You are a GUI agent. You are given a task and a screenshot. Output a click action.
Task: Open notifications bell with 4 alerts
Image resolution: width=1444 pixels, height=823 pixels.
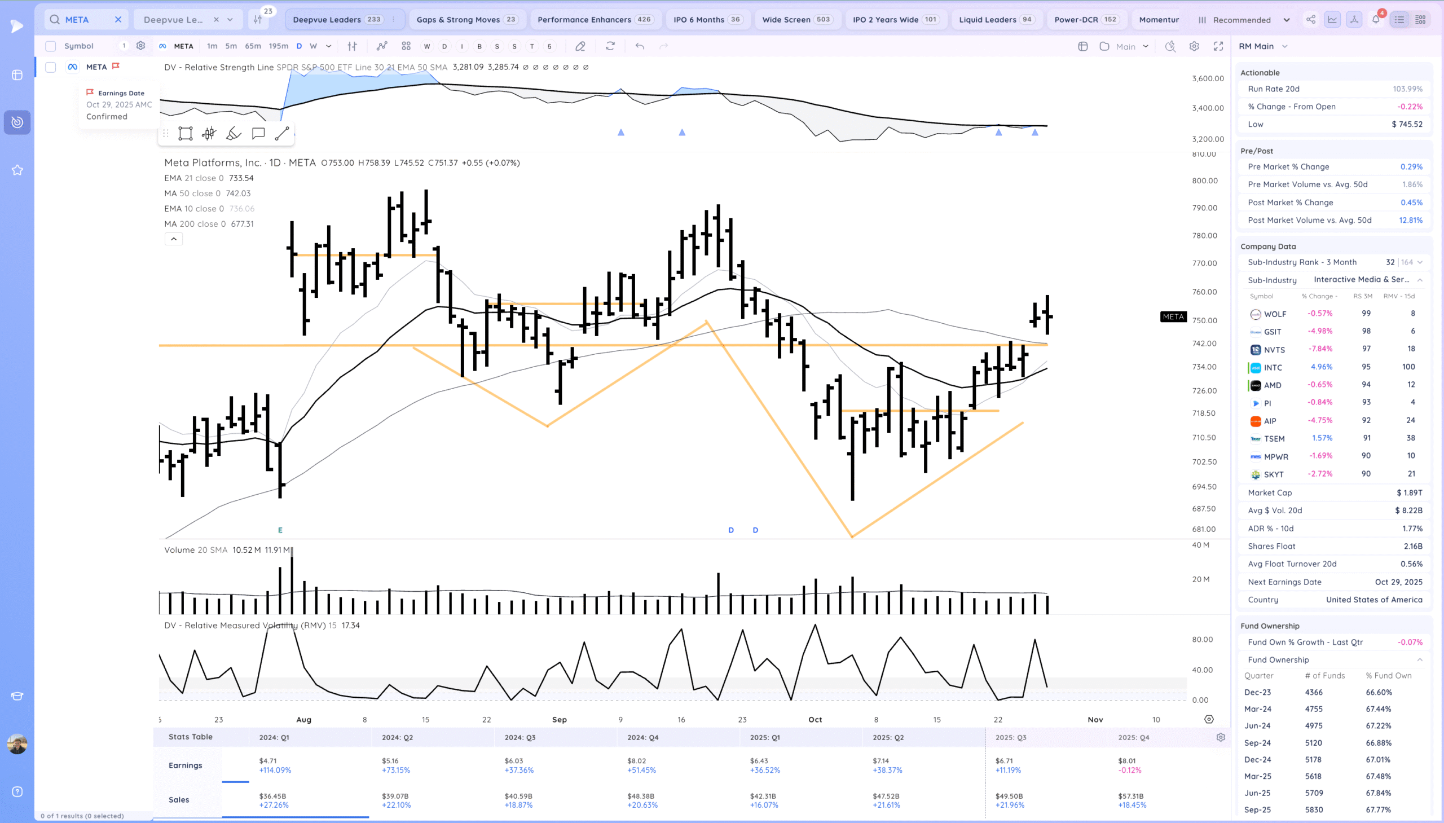coord(1376,19)
